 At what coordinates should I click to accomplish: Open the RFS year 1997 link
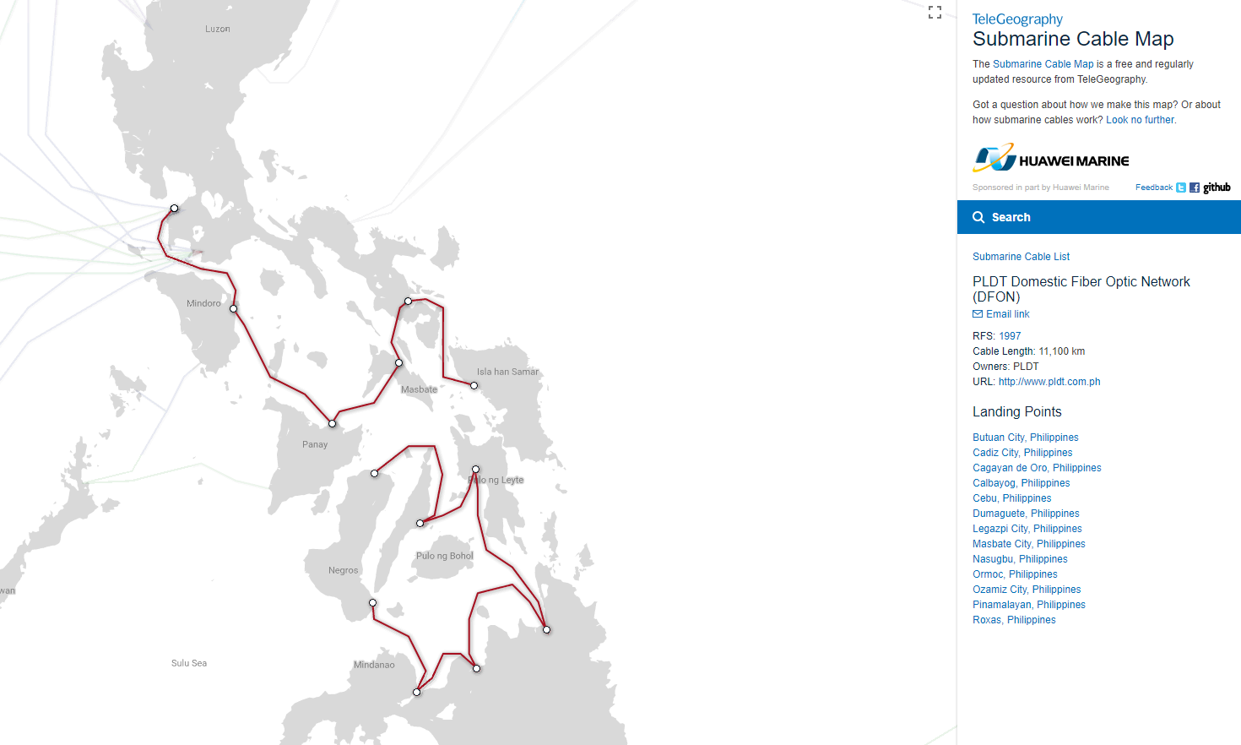tap(1010, 336)
